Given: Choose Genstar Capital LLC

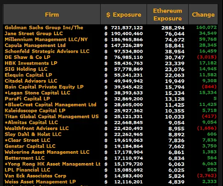Looking at the screenshot, I should (30, 146).
